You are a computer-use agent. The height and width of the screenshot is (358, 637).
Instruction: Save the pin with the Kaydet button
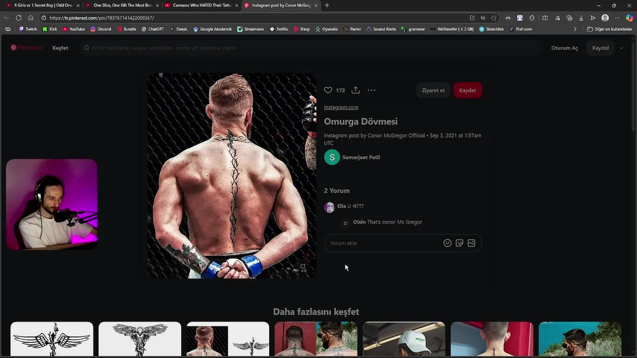pos(467,90)
